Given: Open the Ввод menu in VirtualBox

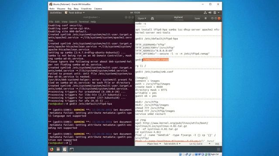Looking at the screenshot, I should click(x=76, y=9).
